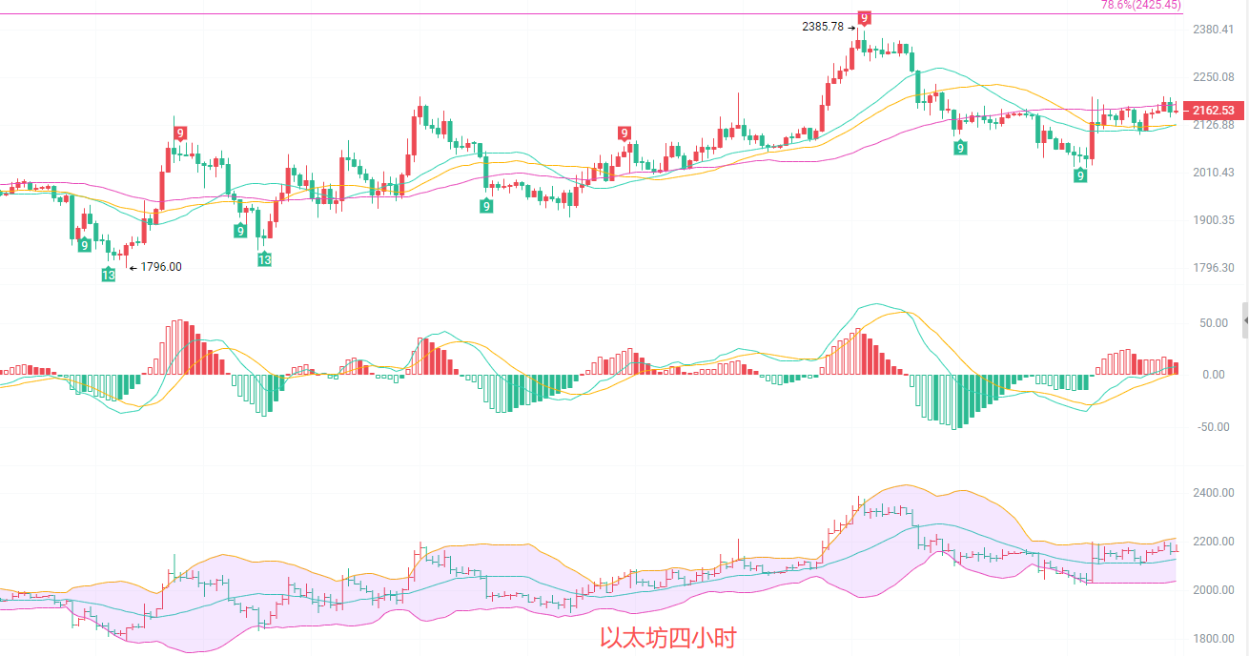
Task: Click the 2385.78 high price annotation
Action: 823,27
